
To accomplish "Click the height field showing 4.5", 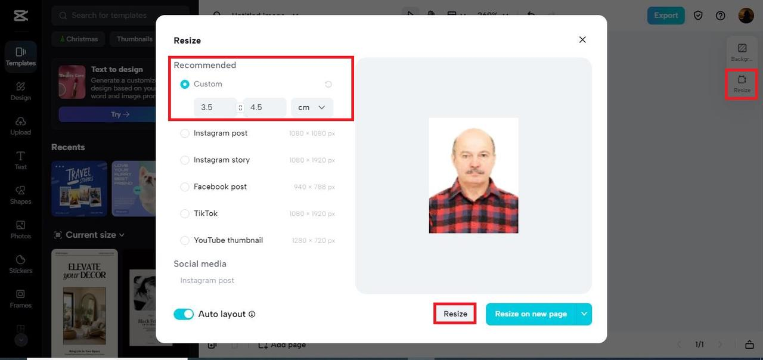I will [265, 107].
